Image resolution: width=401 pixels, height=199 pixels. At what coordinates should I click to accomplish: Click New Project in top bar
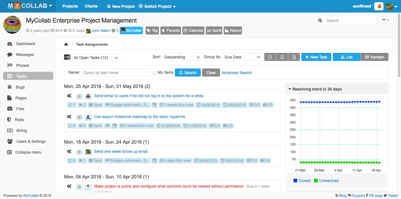click(121, 6)
